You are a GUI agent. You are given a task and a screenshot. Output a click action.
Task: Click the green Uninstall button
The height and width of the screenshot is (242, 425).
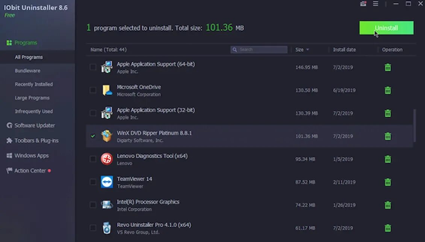(x=387, y=28)
